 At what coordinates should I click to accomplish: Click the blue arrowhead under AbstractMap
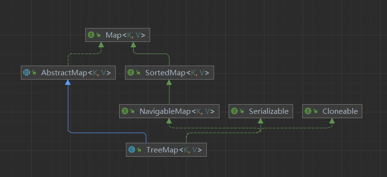pos(68,82)
